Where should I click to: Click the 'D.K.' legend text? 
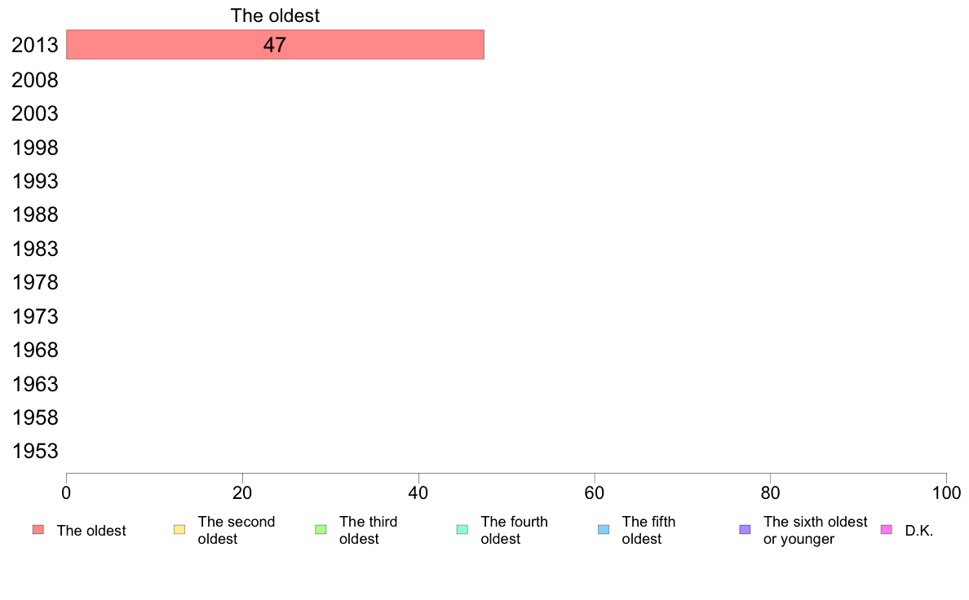coord(919,531)
